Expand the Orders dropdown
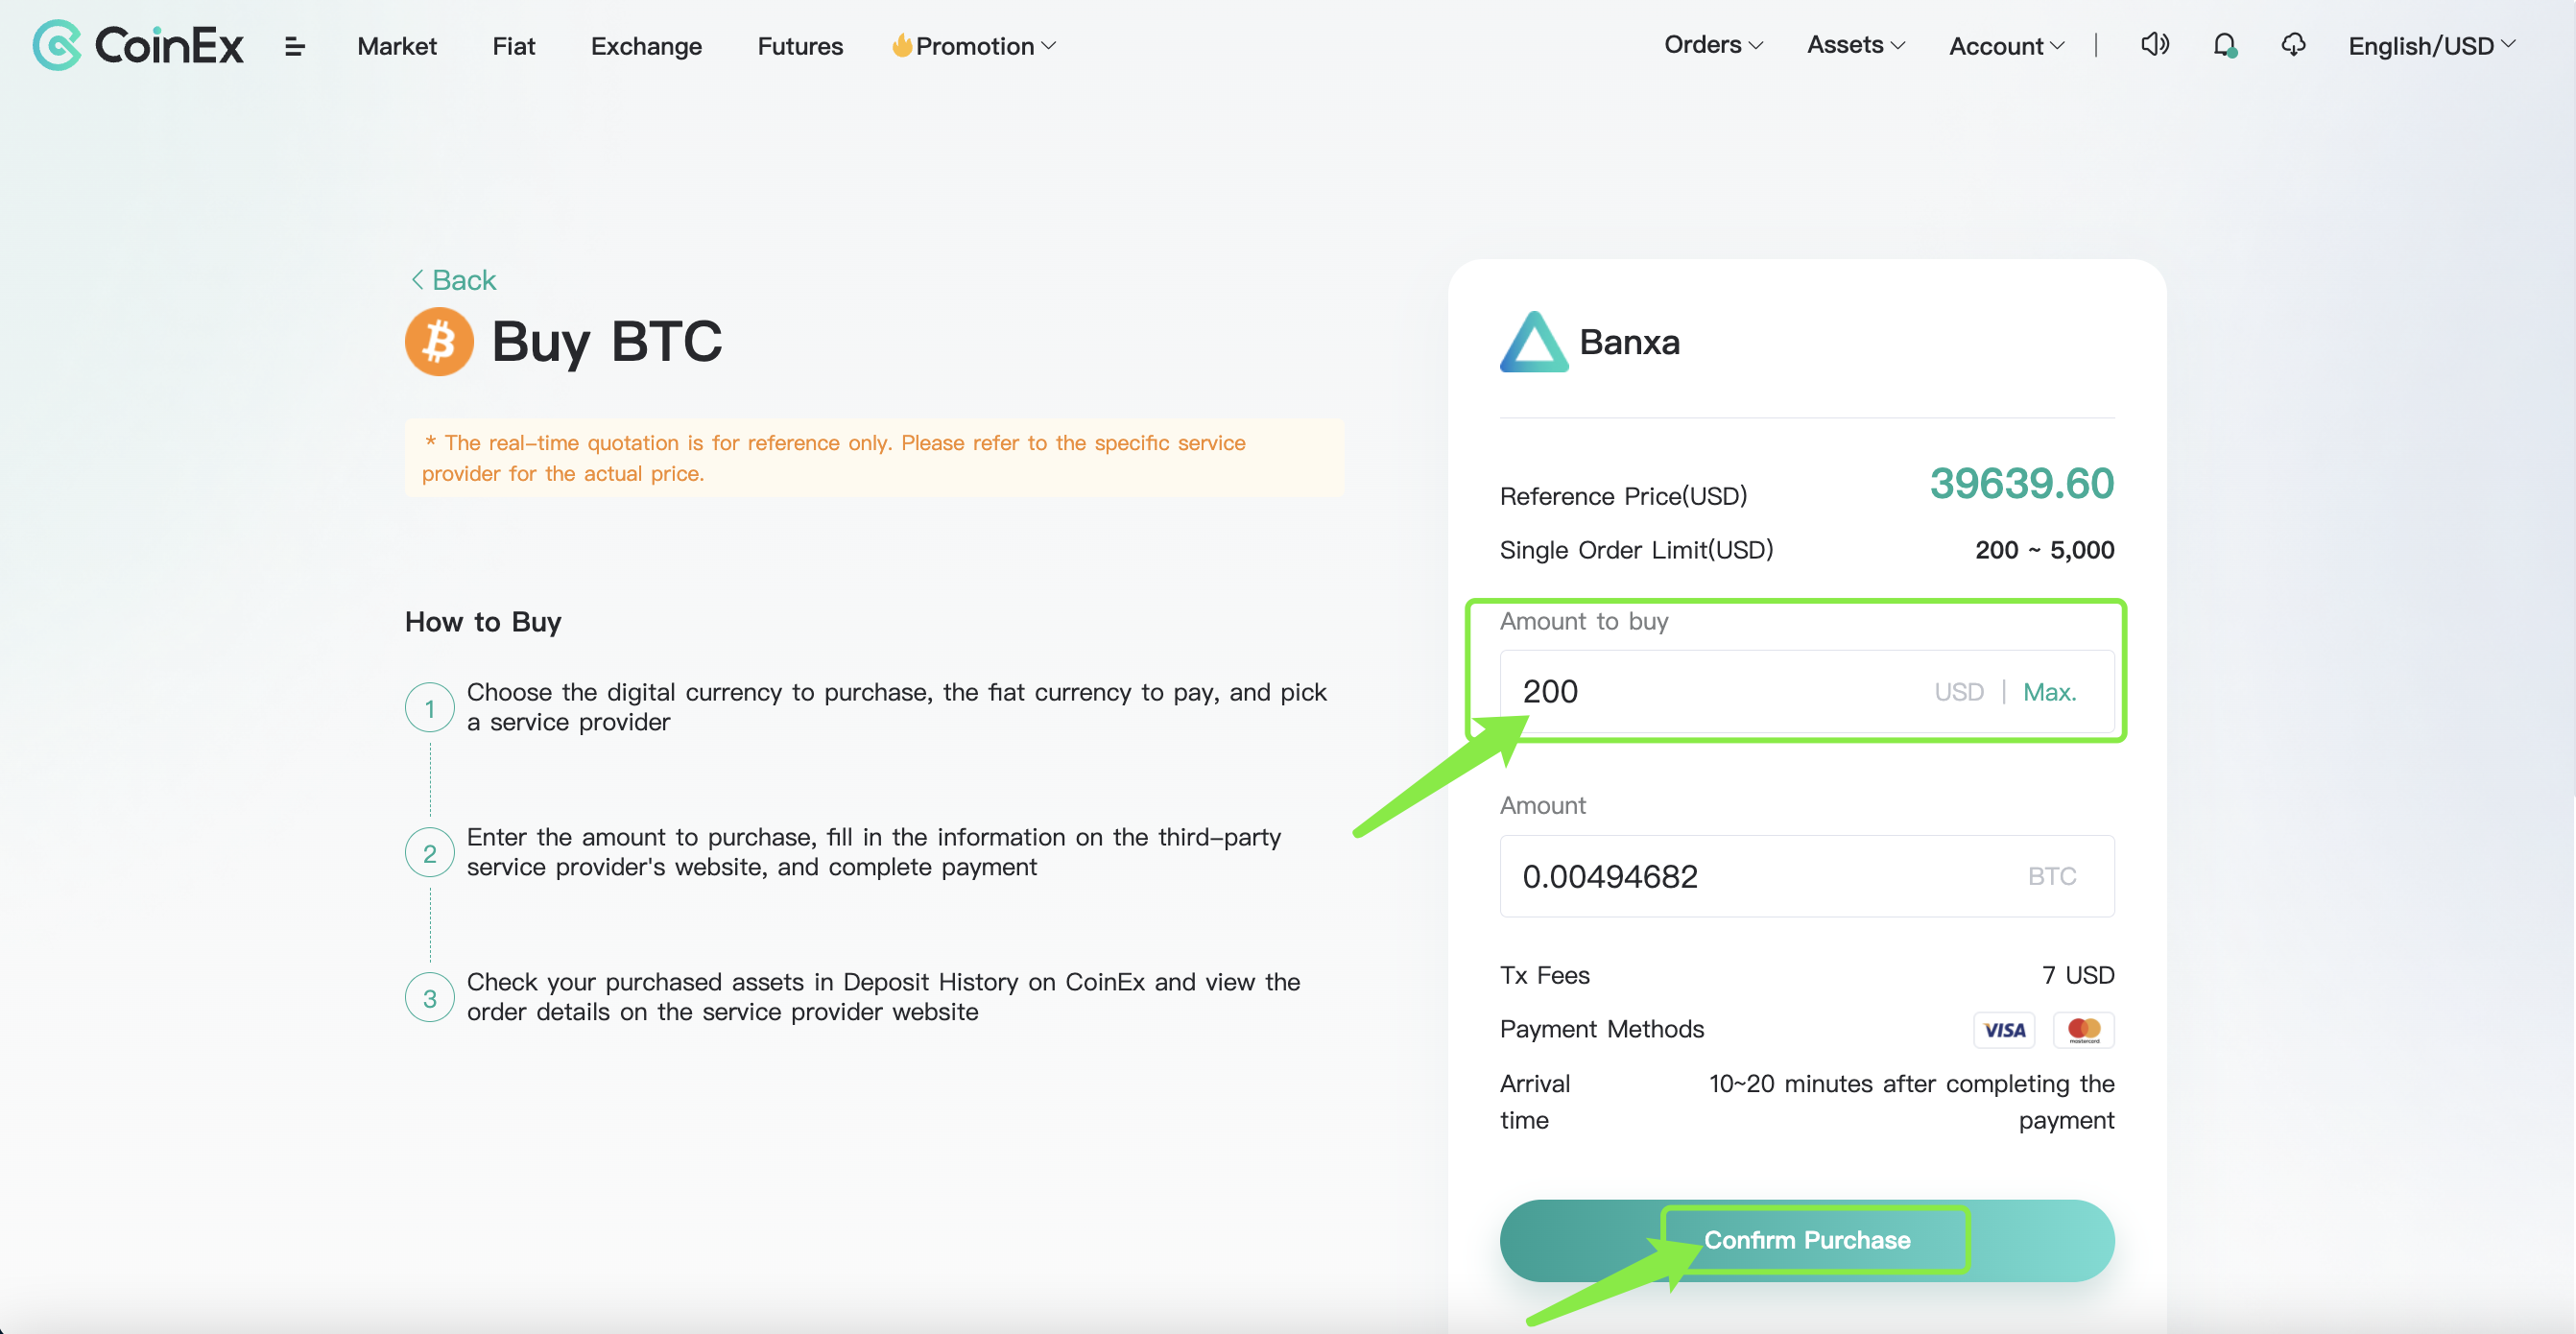Screen dimensions: 2576x1334 point(1713,45)
